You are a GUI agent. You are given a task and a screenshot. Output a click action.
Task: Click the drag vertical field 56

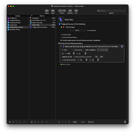click(94, 60)
